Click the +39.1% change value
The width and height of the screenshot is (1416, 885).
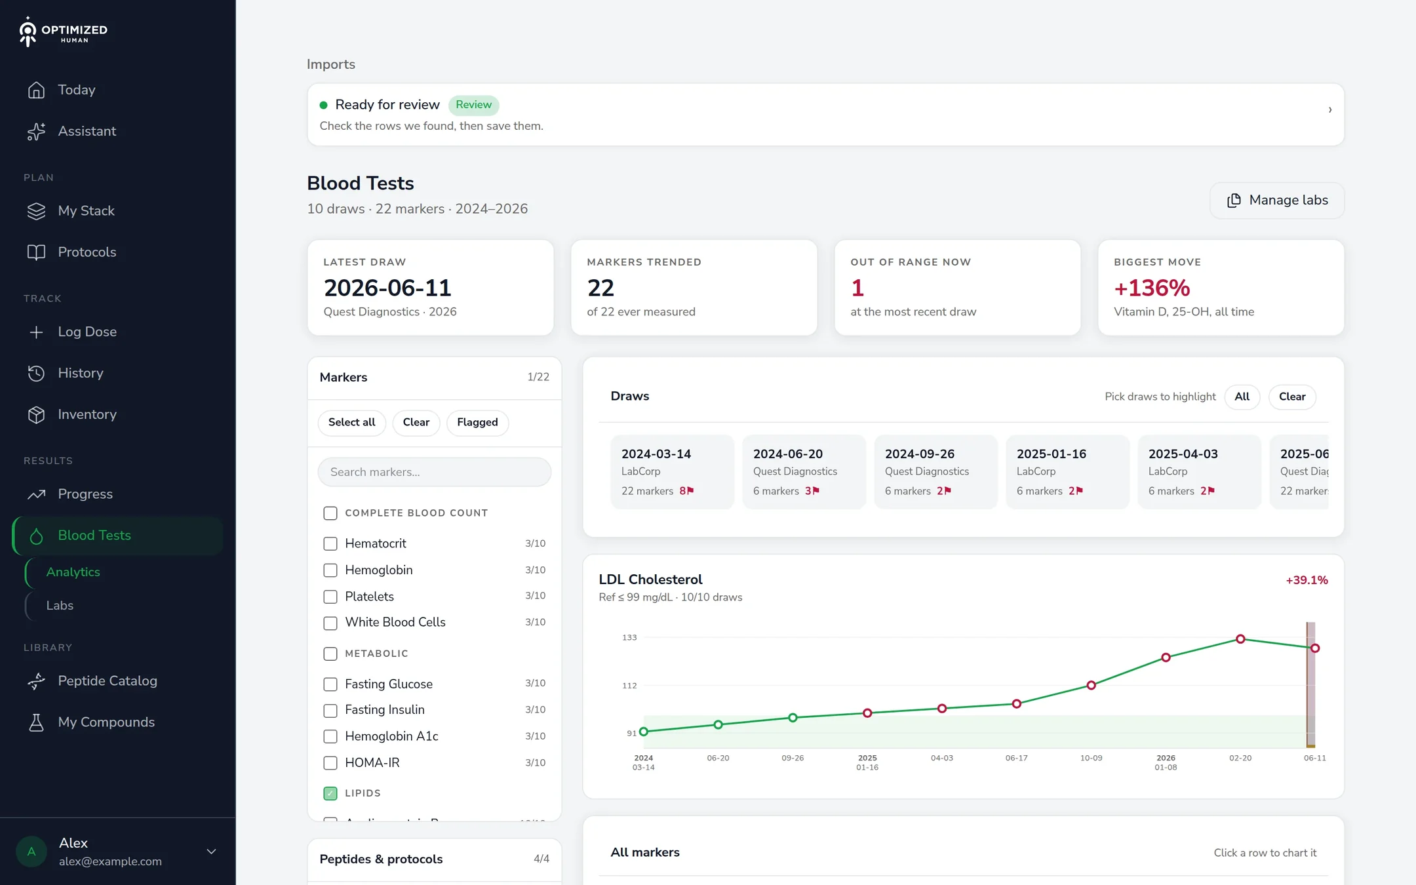pos(1307,580)
